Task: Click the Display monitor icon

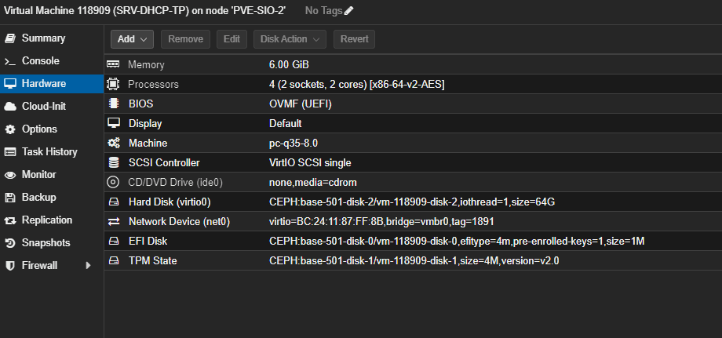Action: pyautogui.click(x=113, y=123)
